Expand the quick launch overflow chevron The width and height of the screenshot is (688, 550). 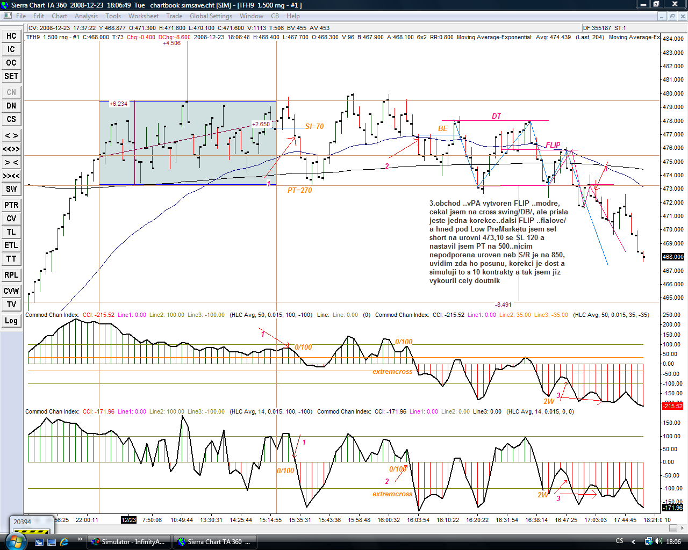80,539
